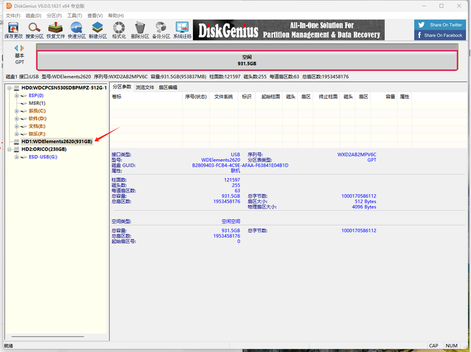Click the HD2 ORICO disk icon
471x352 pixels.
(x=16, y=149)
